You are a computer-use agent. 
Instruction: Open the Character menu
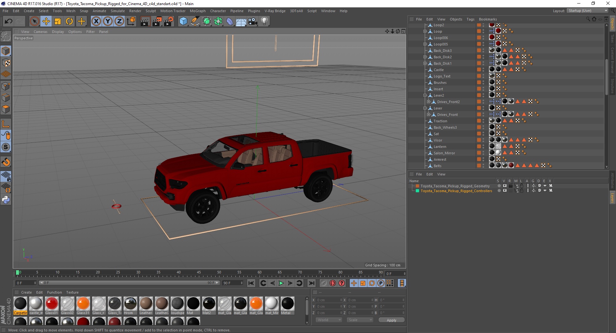coord(218,11)
